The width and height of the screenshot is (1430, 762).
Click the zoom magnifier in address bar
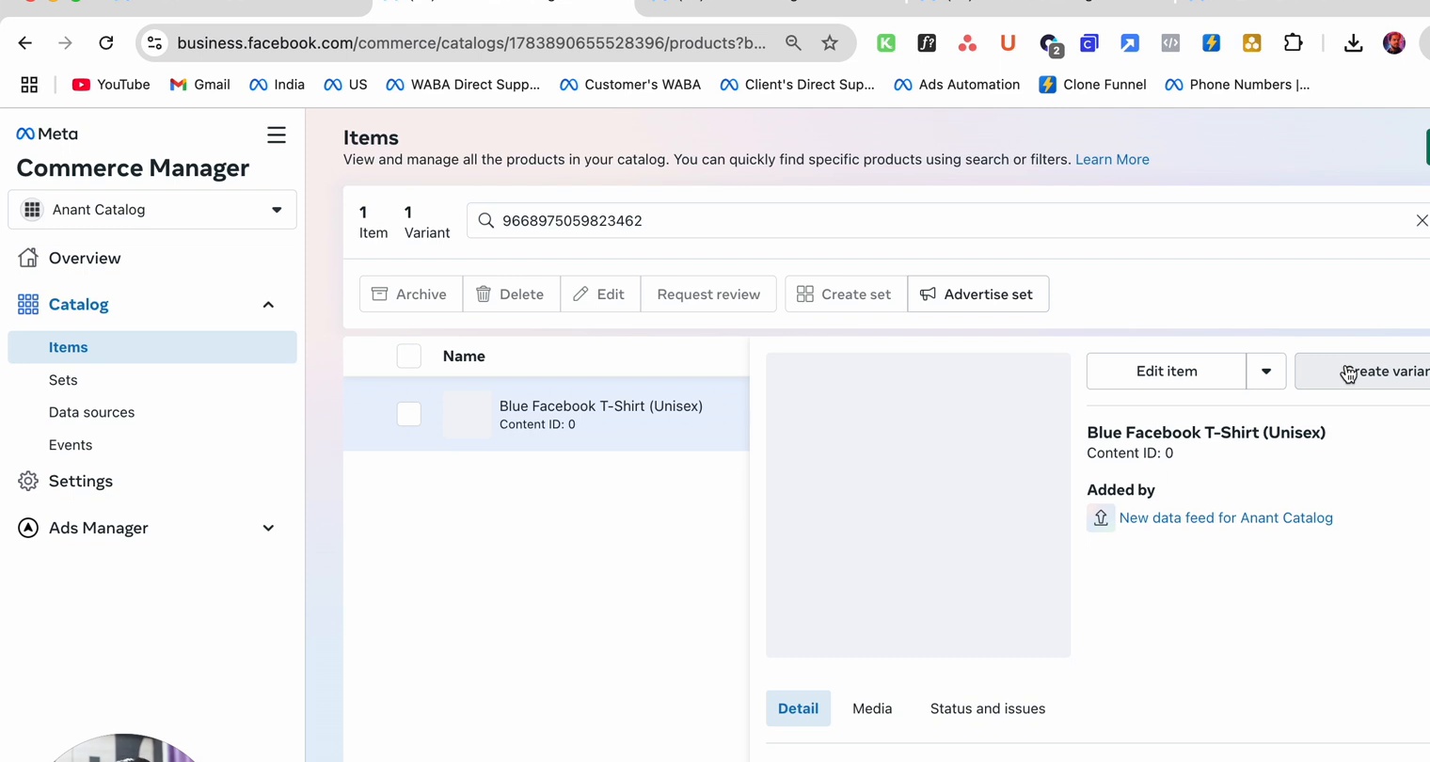coord(793,43)
